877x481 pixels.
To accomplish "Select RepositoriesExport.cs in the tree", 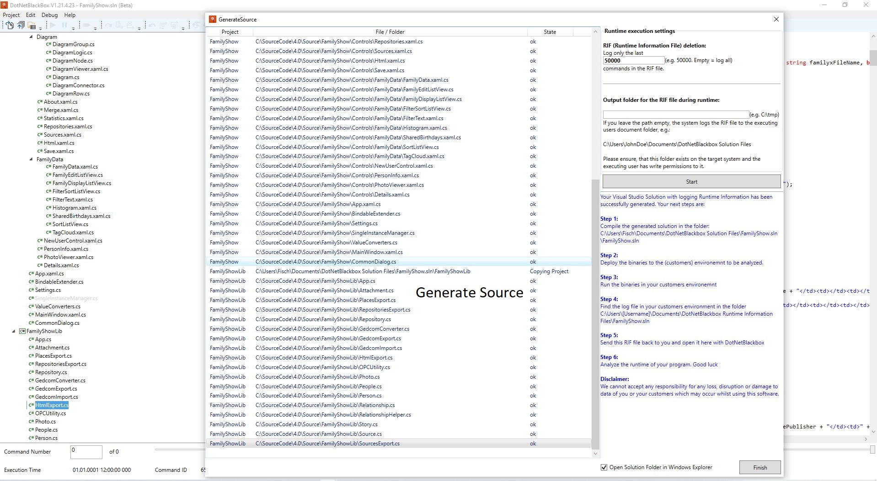I will click(x=61, y=364).
